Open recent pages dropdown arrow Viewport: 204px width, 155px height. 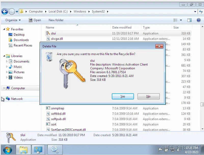tap(17, 12)
